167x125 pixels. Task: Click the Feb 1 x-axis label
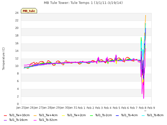(x=82, y=108)
